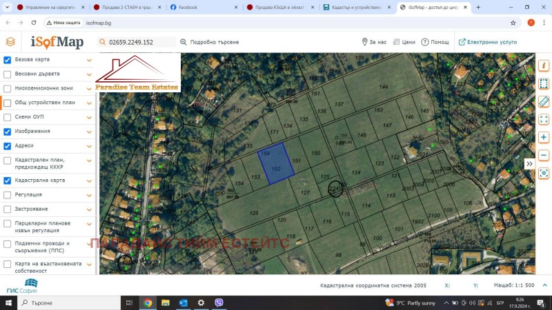Image resolution: width=552 pixels, height=310 pixels.
Task: Uncheck the Базова карта layer
Action: click(8, 60)
